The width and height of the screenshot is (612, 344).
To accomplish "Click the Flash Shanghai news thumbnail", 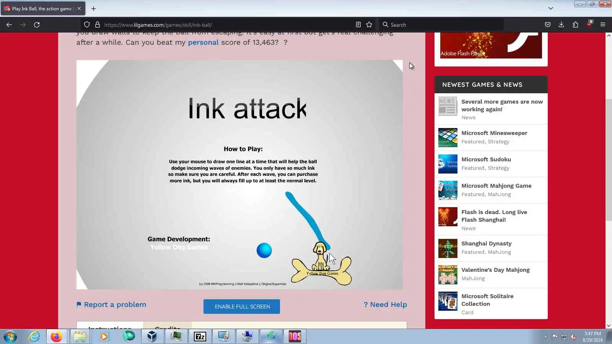I will coord(448,217).
